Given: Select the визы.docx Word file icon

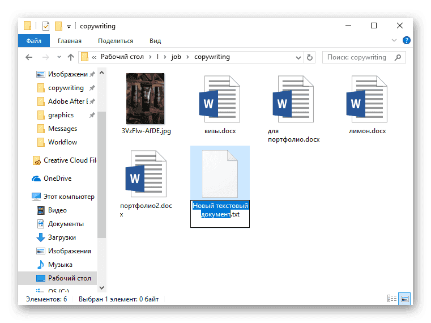Looking at the screenshot, I should tap(219, 99).
